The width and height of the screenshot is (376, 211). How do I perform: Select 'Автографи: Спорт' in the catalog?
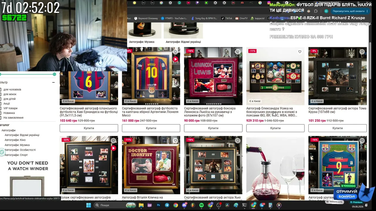click(16, 155)
